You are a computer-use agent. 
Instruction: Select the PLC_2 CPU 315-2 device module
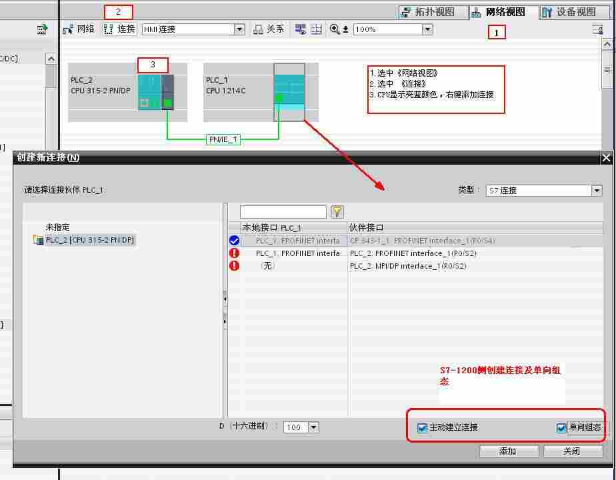[155, 92]
